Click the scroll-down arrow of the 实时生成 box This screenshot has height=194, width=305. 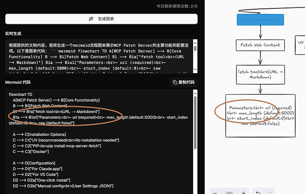tap(195, 70)
